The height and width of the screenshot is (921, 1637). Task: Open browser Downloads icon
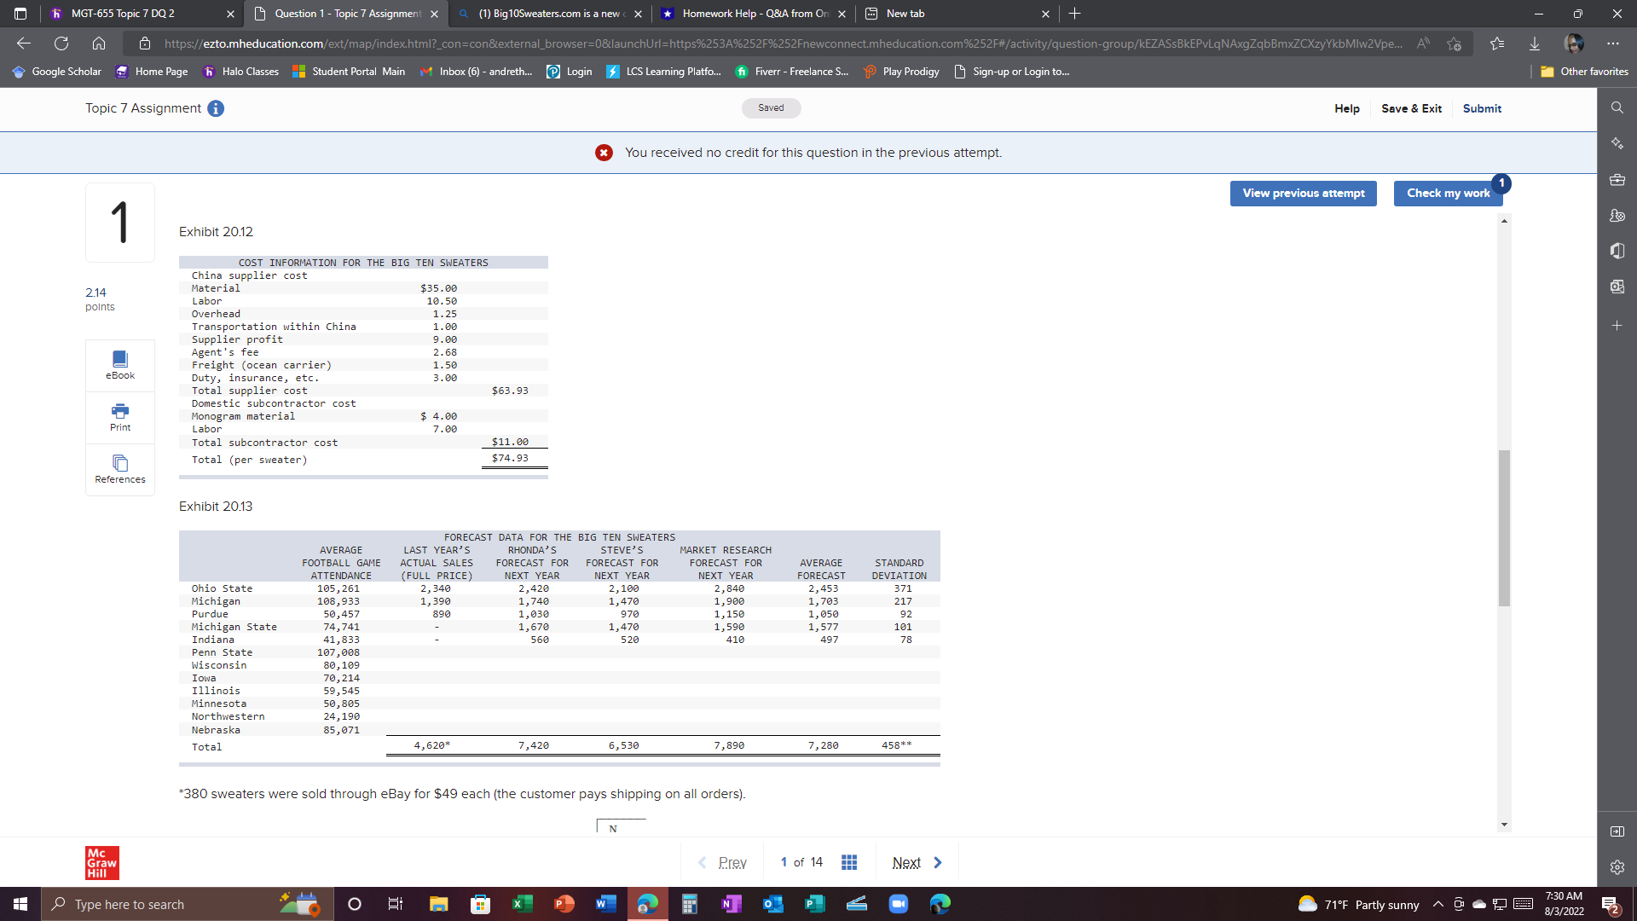[x=1534, y=43]
